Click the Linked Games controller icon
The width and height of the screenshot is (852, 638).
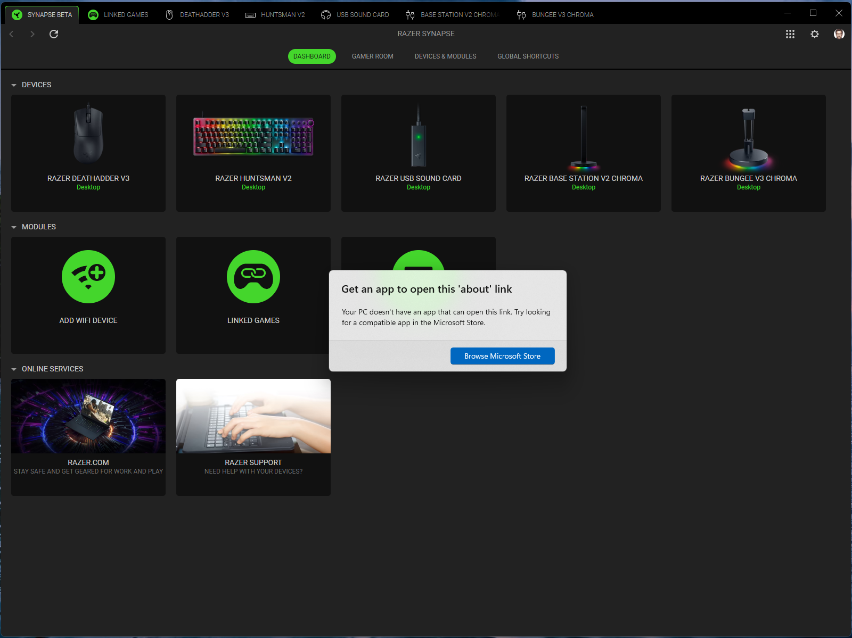pyautogui.click(x=253, y=277)
